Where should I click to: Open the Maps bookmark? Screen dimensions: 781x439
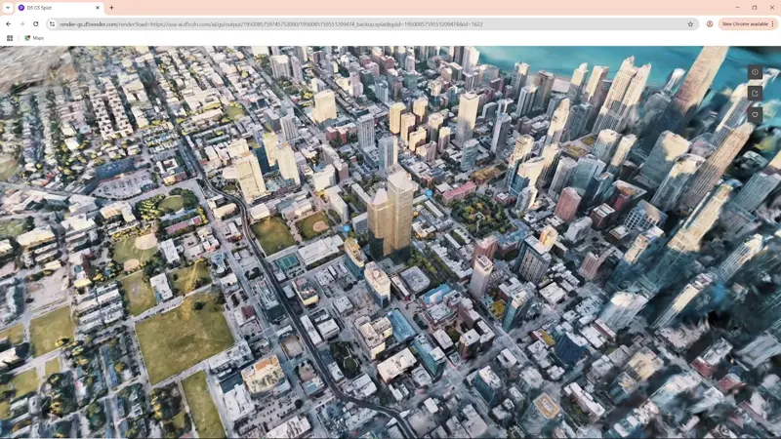pos(34,38)
